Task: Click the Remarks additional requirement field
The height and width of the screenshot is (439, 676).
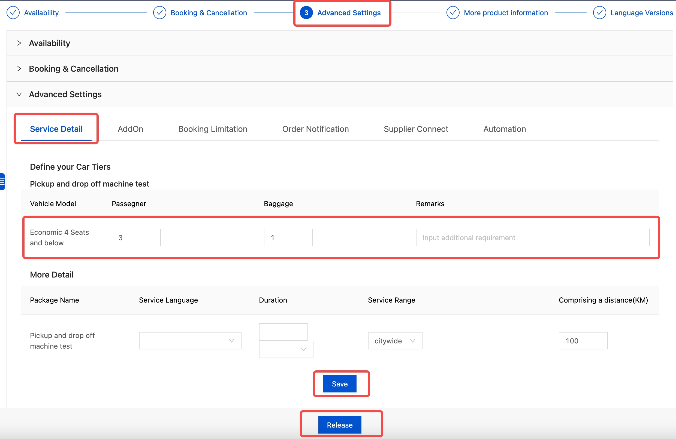Action: pos(533,237)
